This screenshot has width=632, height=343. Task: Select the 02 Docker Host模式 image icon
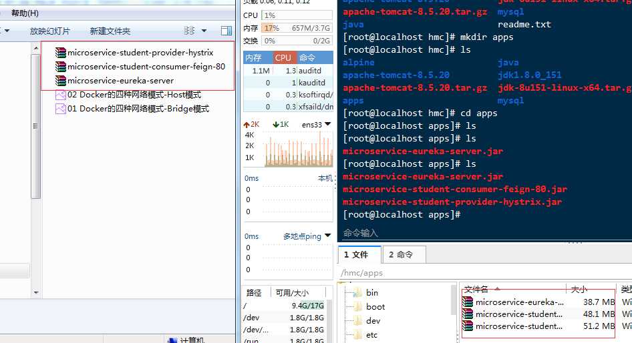click(60, 95)
